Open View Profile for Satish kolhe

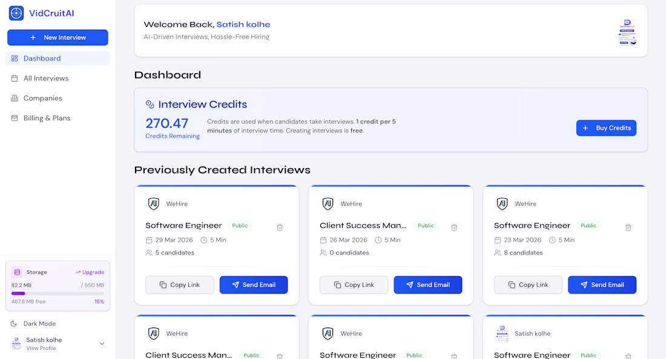pos(41,348)
